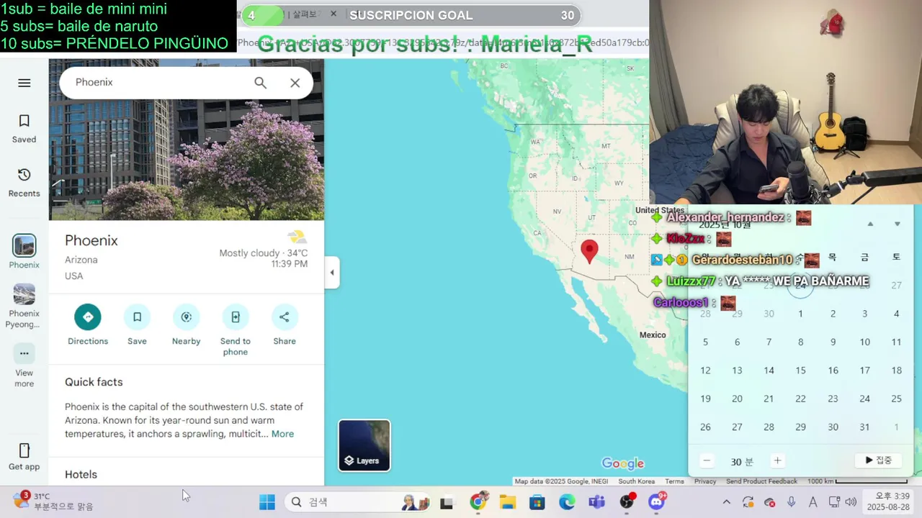Clear the Phoenix search with the X icon

click(295, 83)
